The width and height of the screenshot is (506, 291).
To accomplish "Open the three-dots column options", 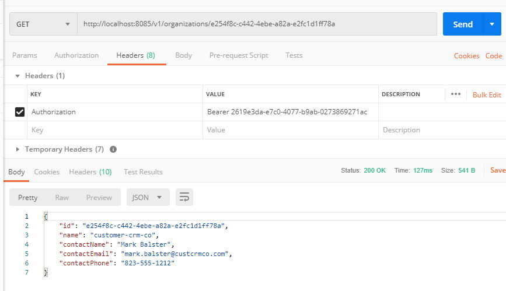I will coord(456,94).
